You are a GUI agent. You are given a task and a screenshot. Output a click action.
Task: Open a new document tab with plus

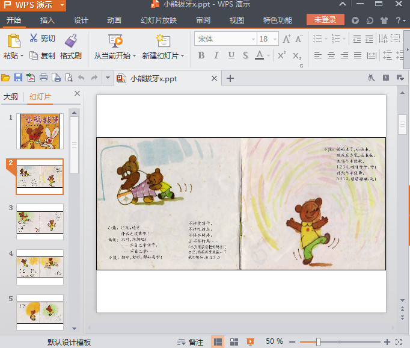(x=230, y=78)
